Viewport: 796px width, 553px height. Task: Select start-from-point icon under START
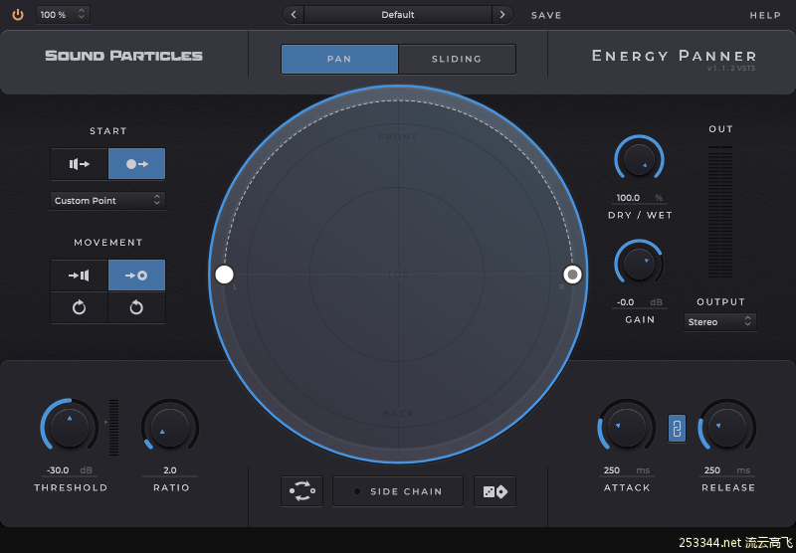tap(136, 164)
